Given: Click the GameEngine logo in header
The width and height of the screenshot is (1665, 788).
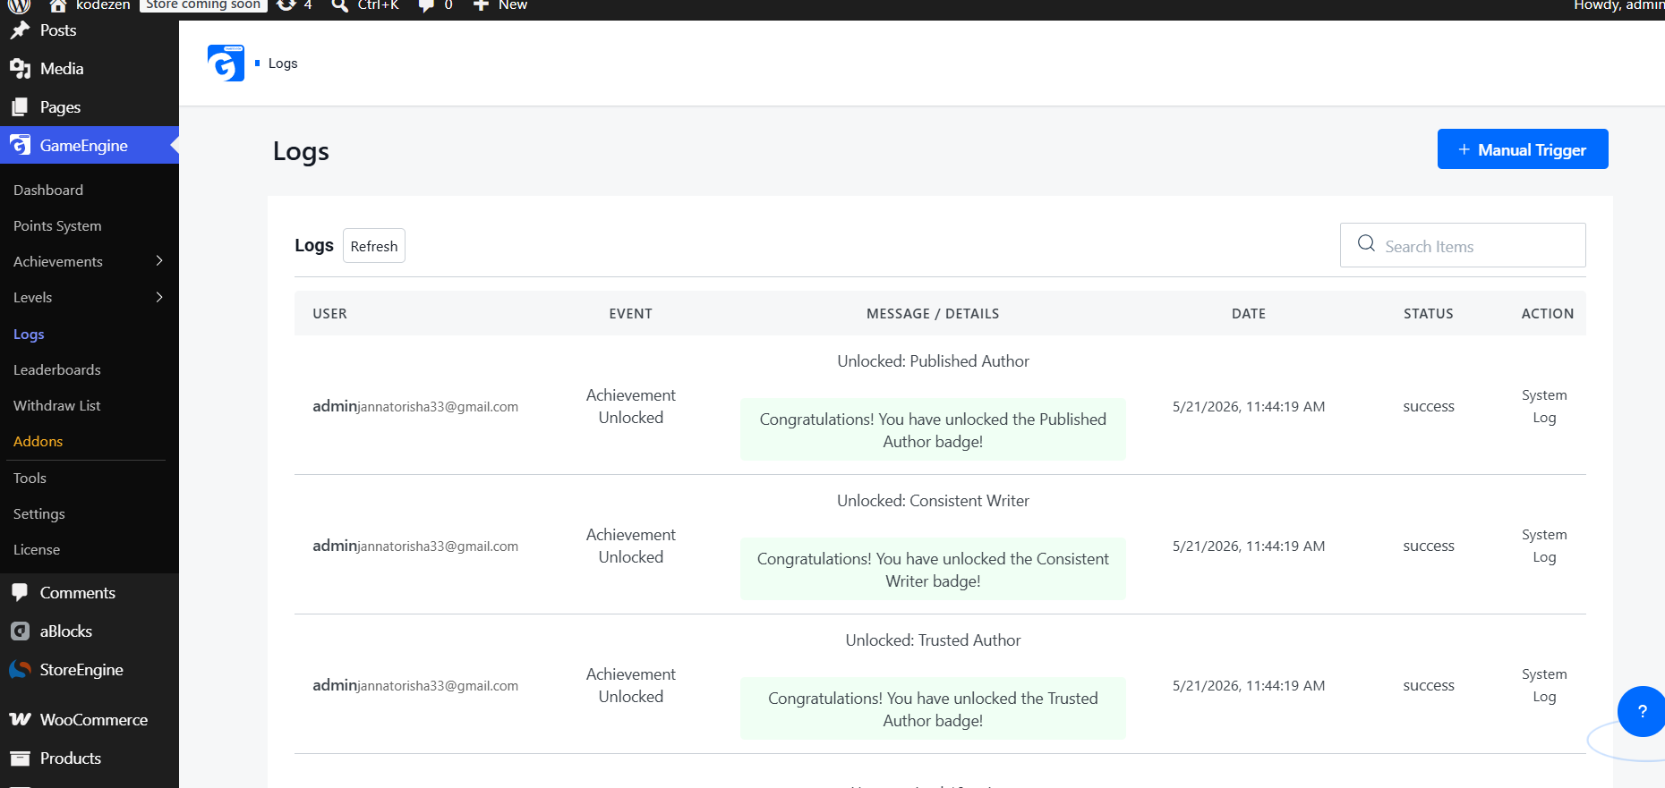Looking at the screenshot, I should pyautogui.click(x=226, y=63).
